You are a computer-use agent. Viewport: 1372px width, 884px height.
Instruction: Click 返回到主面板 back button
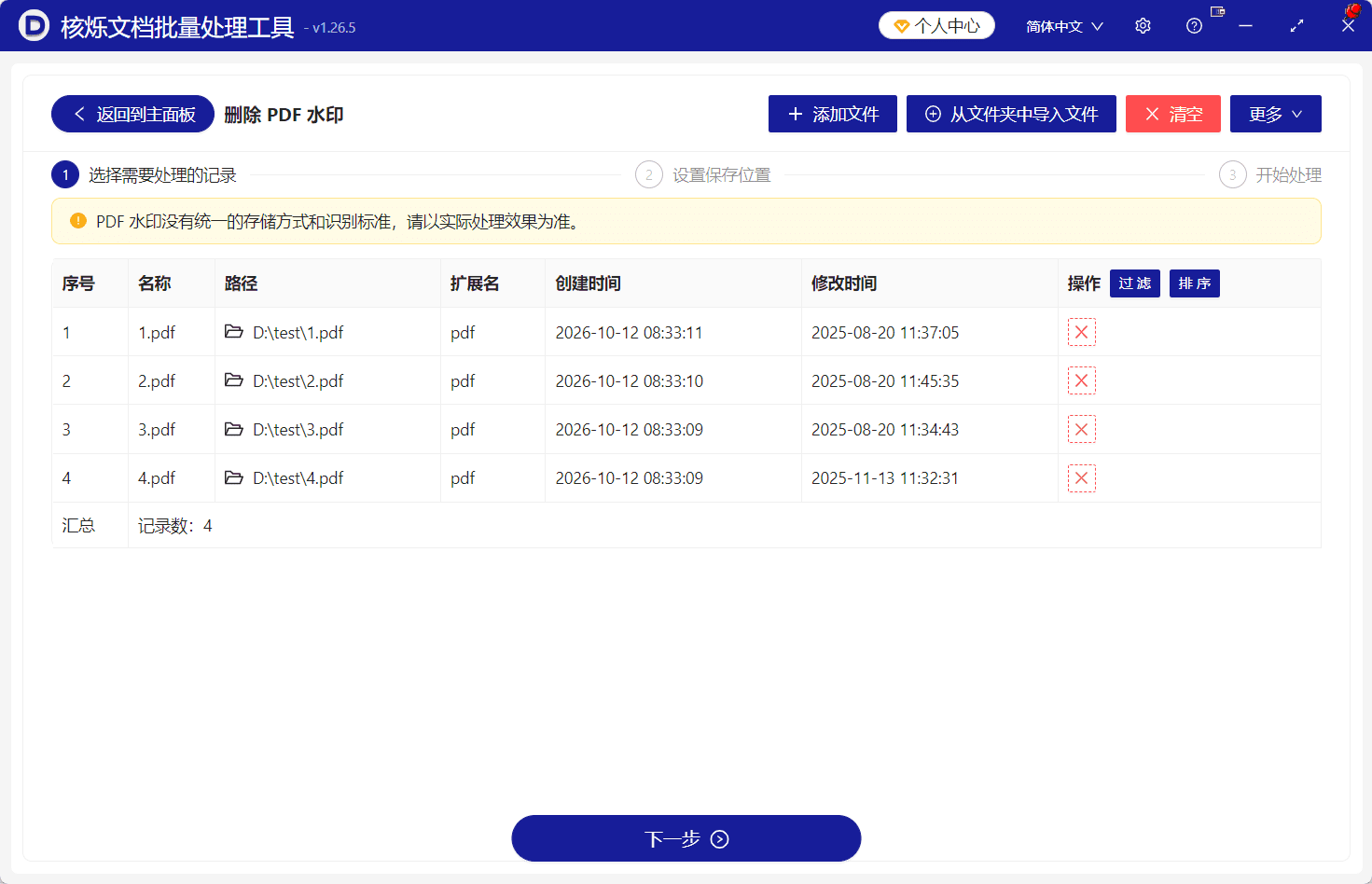(132, 114)
